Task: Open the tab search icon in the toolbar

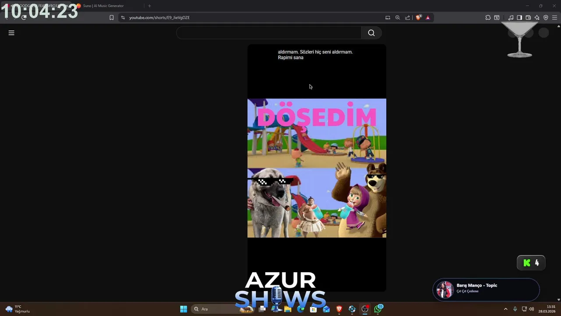Action: tap(497, 18)
